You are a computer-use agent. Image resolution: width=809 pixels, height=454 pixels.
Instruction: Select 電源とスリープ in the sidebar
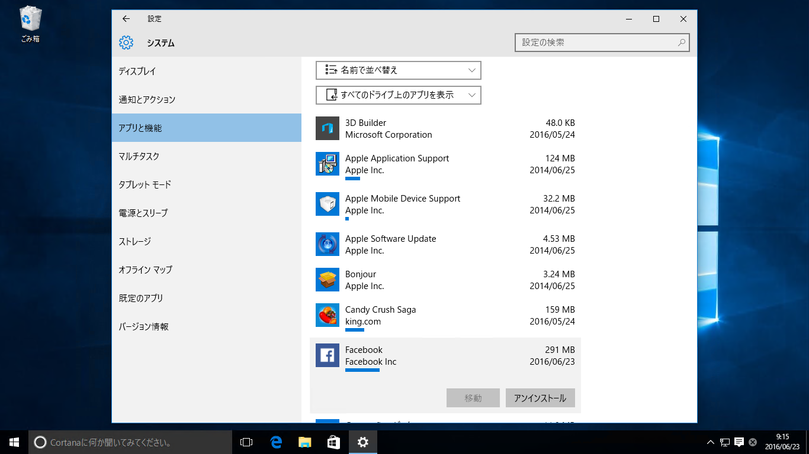(207, 213)
